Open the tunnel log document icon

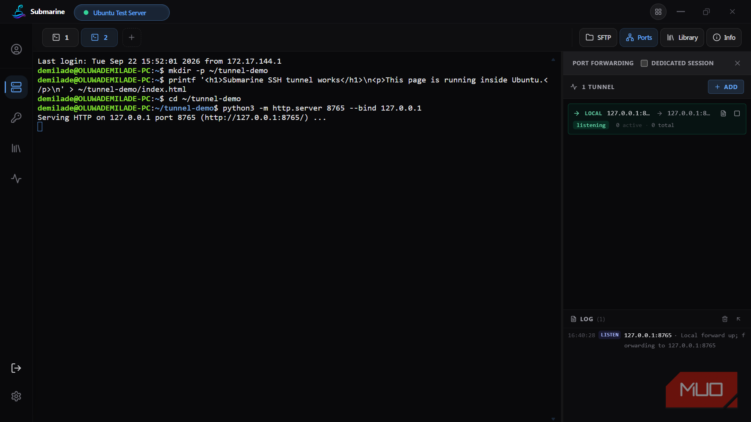click(x=723, y=113)
